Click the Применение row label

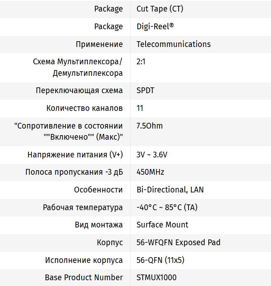99,44
